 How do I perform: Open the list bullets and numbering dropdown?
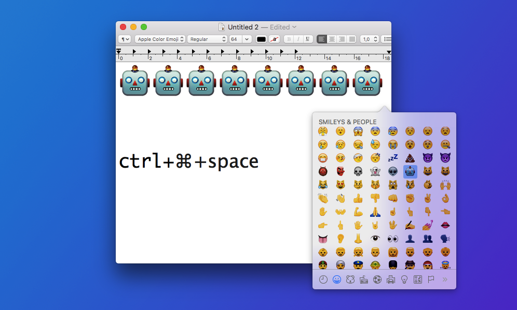pyautogui.click(x=387, y=39)
